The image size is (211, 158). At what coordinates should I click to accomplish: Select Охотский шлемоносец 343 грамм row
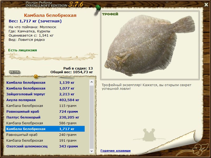45,146
